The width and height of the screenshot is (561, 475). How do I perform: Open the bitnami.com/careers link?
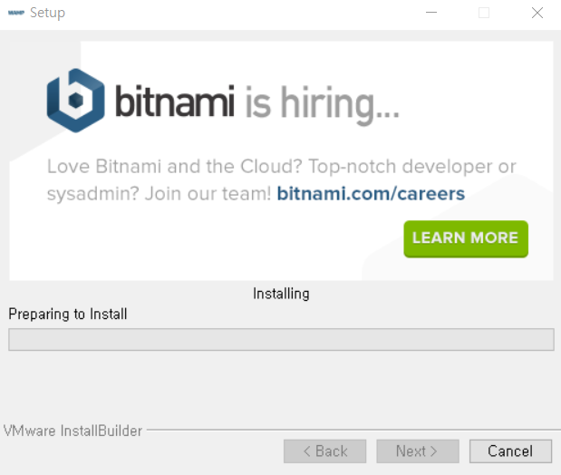(371, 194)
